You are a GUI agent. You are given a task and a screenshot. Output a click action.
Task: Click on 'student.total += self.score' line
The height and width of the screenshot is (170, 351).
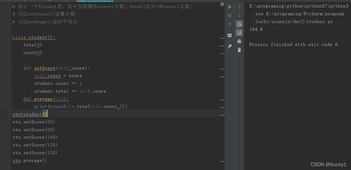[70, 91]
